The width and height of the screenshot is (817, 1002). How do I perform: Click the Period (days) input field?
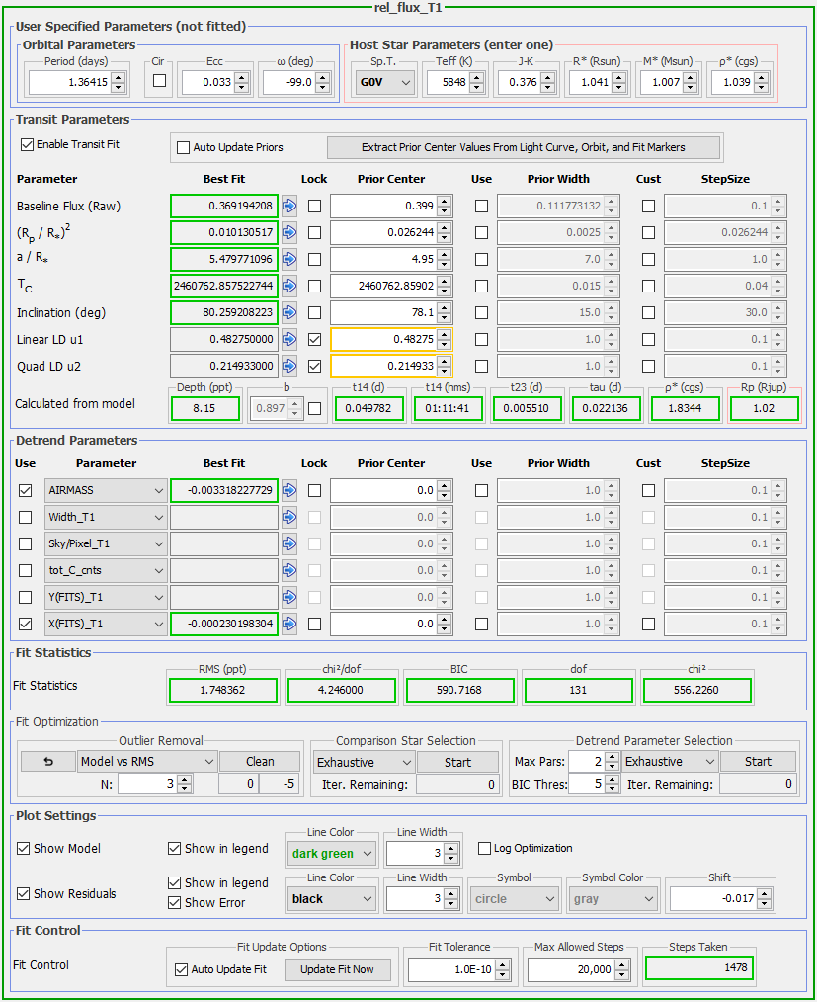pos(69,82)
